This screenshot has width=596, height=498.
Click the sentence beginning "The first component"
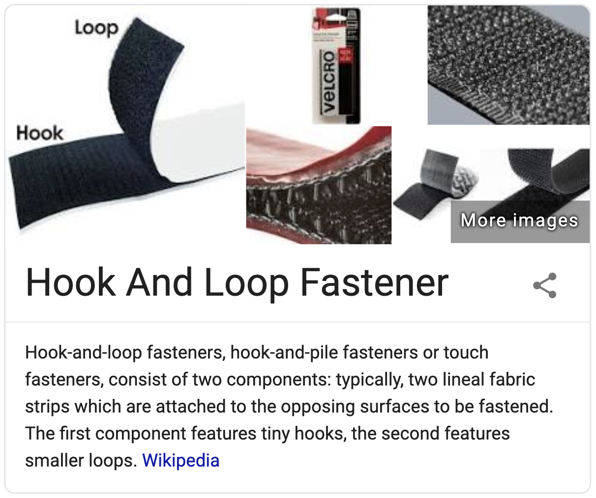tap(267, 434)
